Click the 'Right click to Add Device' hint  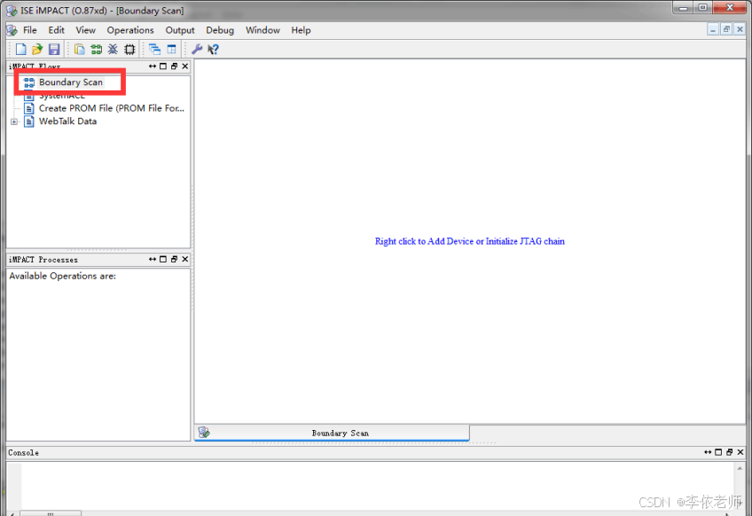469,241
